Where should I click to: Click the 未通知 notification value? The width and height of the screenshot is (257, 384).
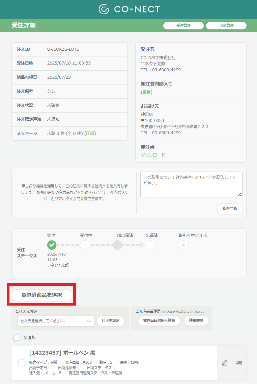[53, 119]
